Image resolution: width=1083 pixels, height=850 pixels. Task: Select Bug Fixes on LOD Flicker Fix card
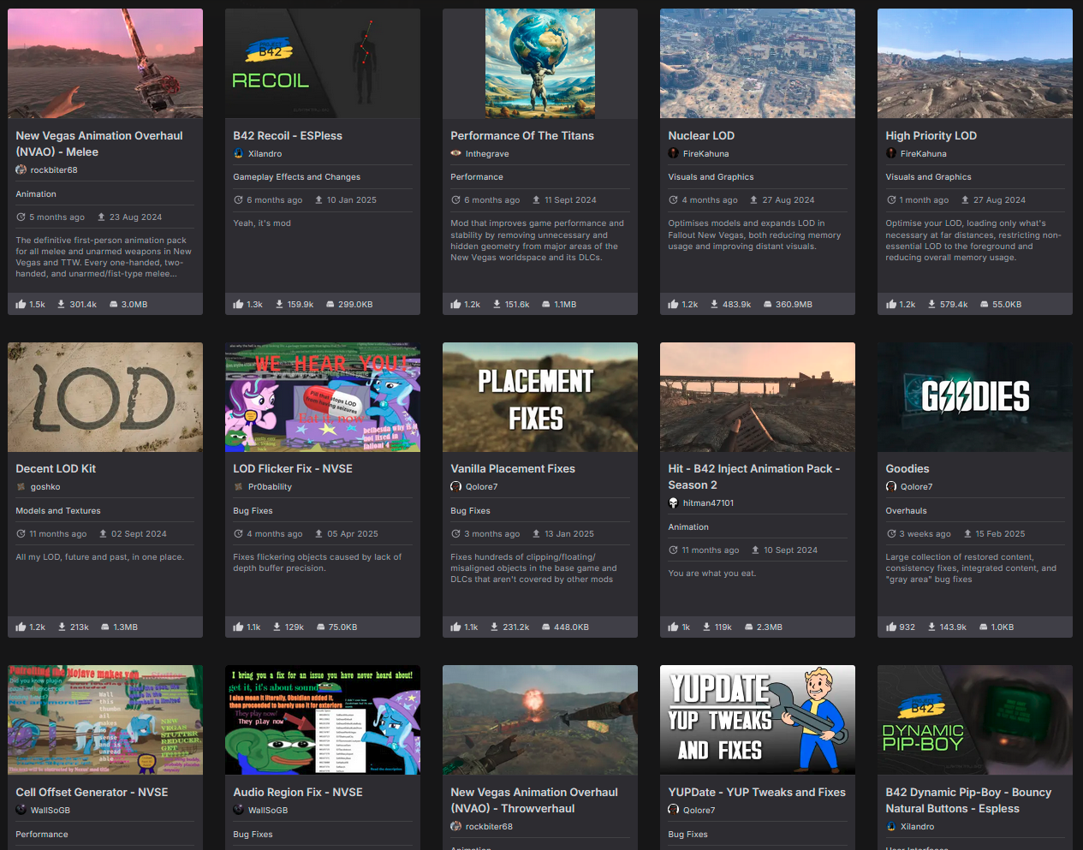coord(253,511)
